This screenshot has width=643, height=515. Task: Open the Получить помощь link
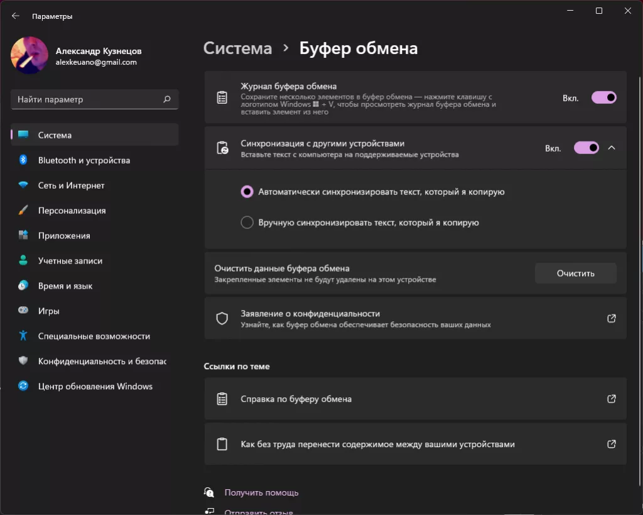[x=261, y=493]
